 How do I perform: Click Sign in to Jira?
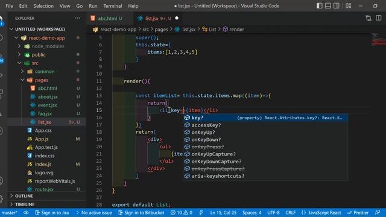[52, 213]
